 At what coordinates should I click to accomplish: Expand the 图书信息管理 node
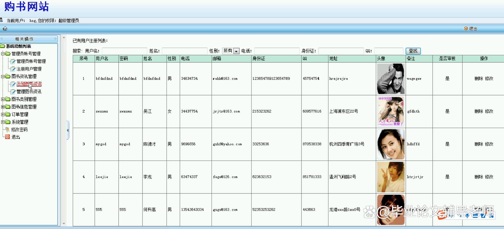click(3, 107)
